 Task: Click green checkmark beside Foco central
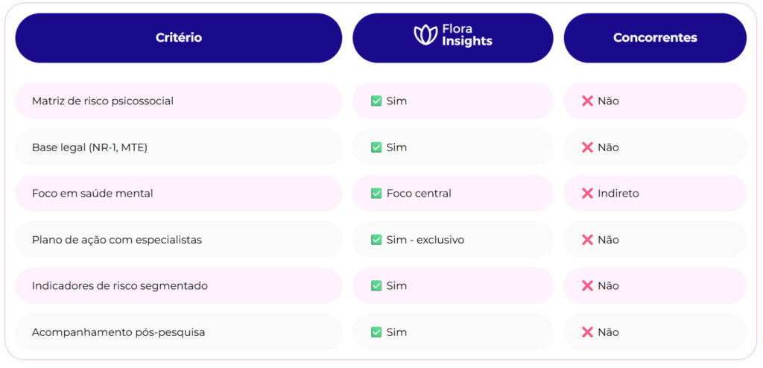pyautogui.click(x=376, y=194)
